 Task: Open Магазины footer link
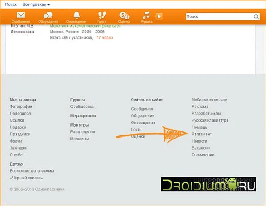[x=79, y=139]
